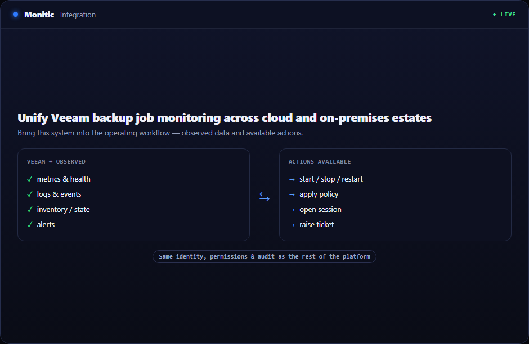Click the 'Same identity, permissions & audit' pill
529x344 pixels.
point(264,256)
